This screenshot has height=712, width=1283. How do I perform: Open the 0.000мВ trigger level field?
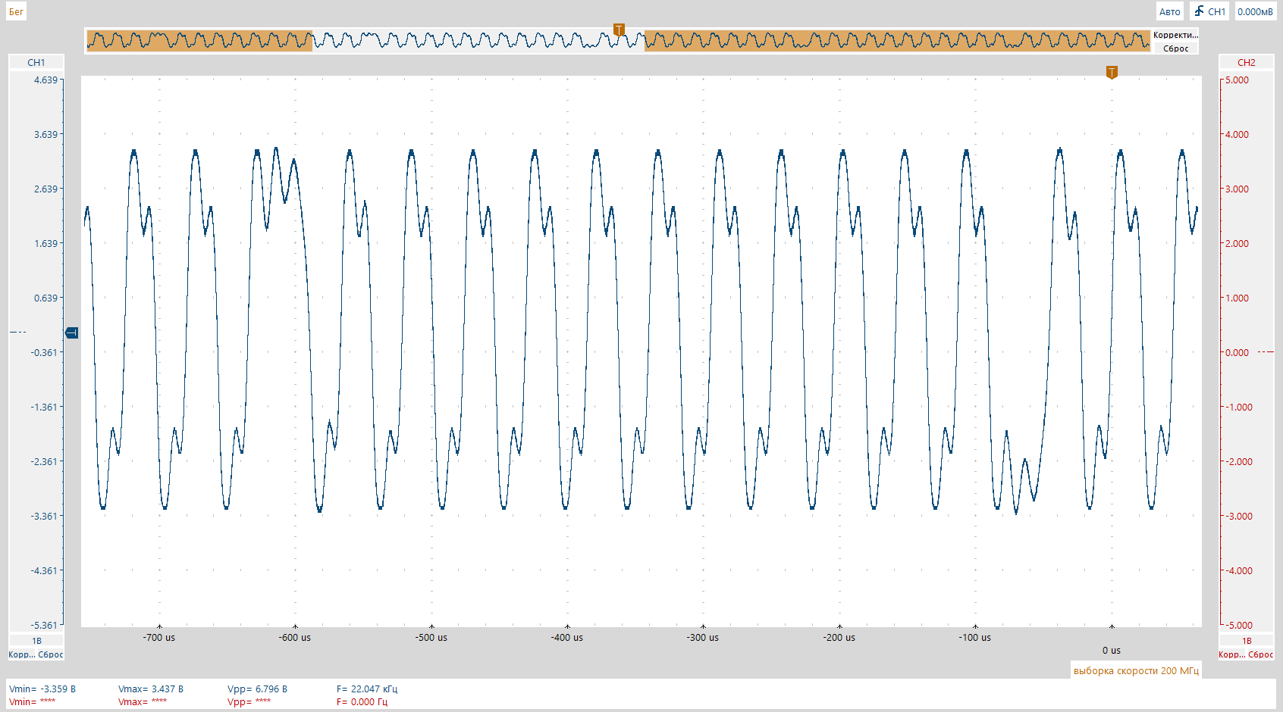1255,11
